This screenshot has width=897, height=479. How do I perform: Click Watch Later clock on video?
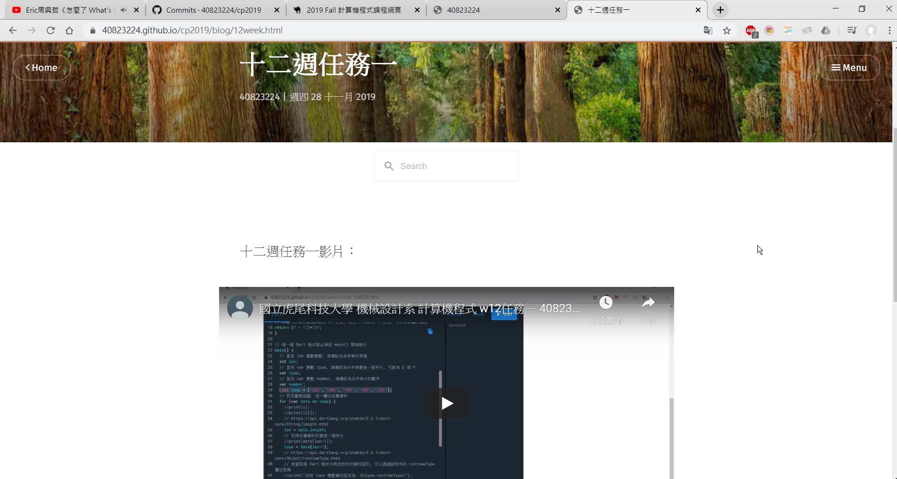tap(606, 303)
